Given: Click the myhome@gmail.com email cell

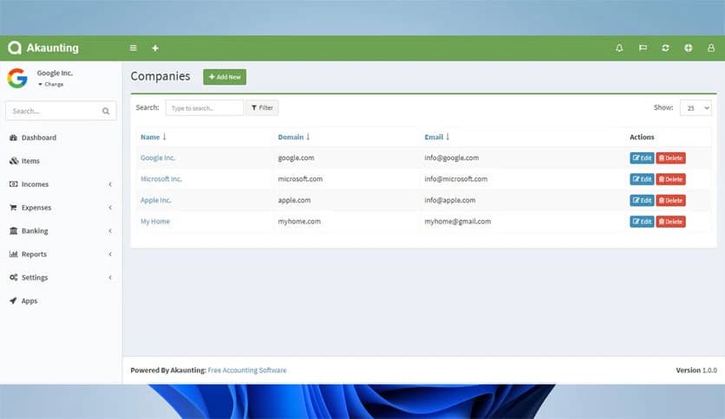Looking at the screenshot, I should coord(457,222).
